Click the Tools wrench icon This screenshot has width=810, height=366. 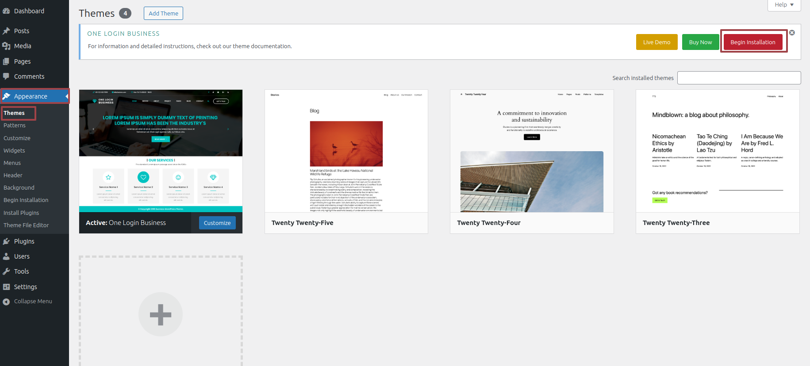pyautogui.click(x=6, y=271)
